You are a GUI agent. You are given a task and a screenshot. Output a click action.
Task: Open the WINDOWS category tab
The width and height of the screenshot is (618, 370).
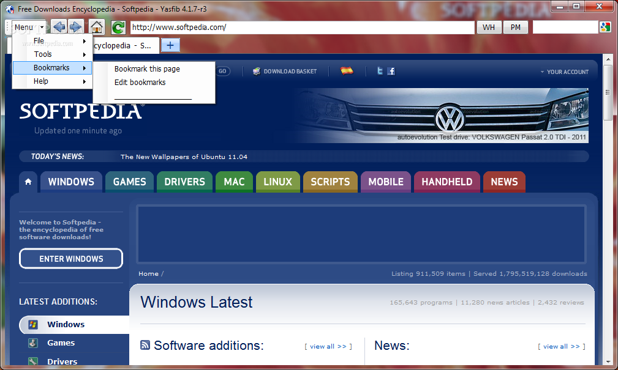71,182
